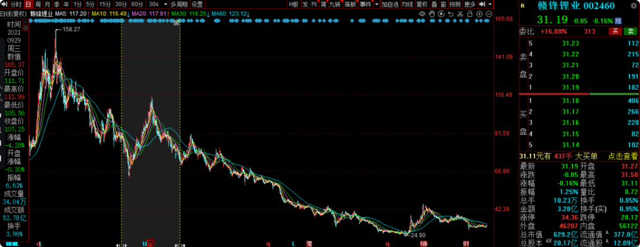This screenshot has width=640, height=247.
Task: Click the 叠 overlay button
Action: coord(434,5)
